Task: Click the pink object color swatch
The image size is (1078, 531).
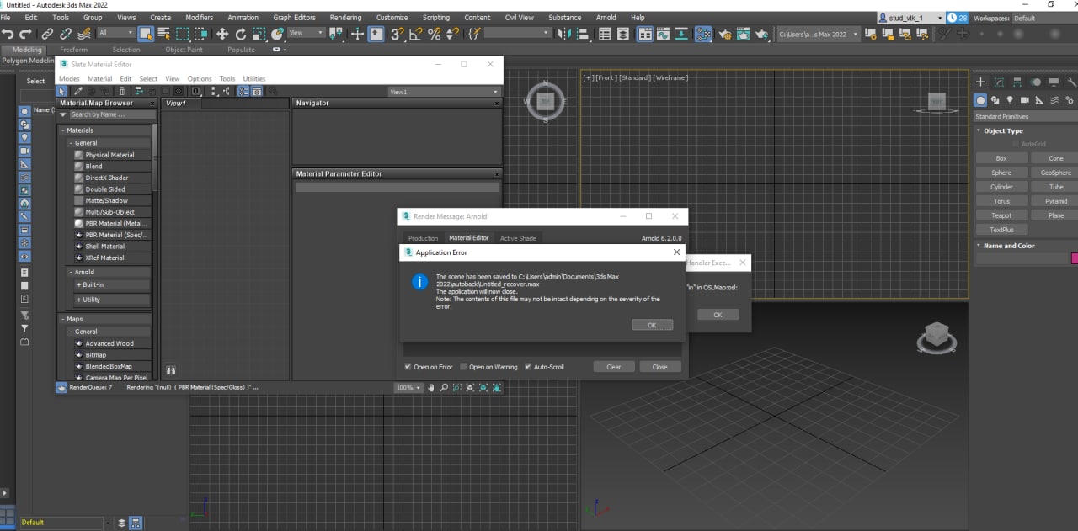Action: tap(1074, 258)
